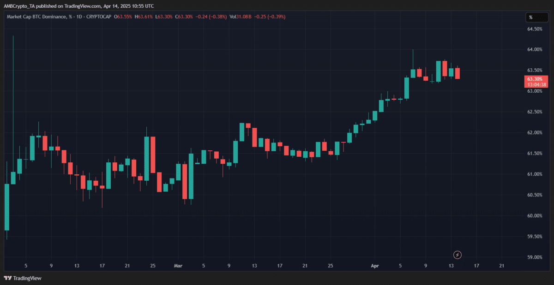The height and width of the screenshot is (285, 554).
Task: Toggle the % percent scale button
Action: point(530,18)
